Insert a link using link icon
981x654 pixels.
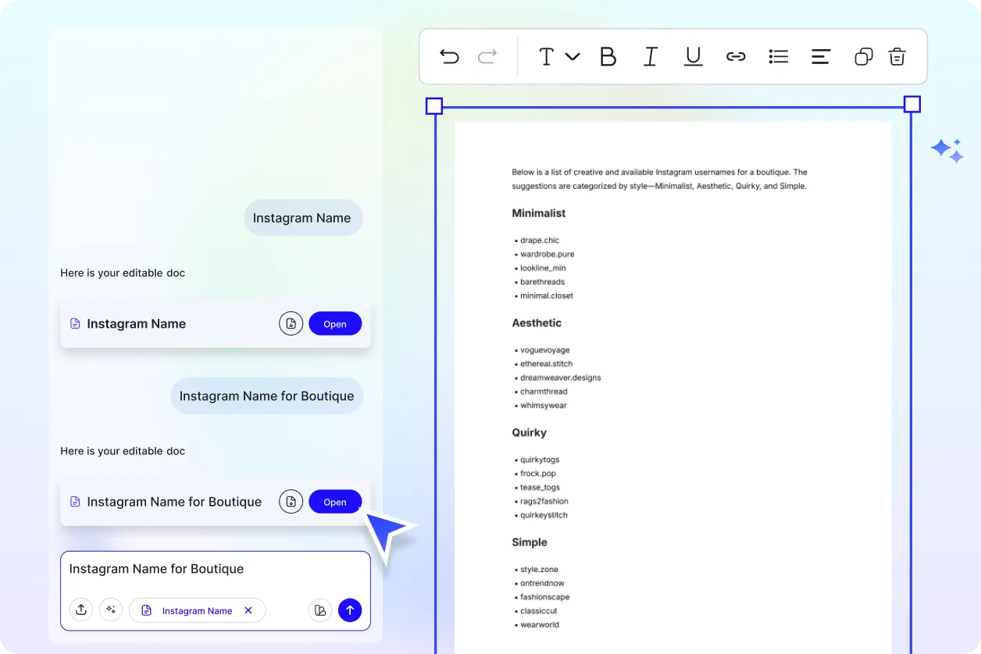point(736,56)
